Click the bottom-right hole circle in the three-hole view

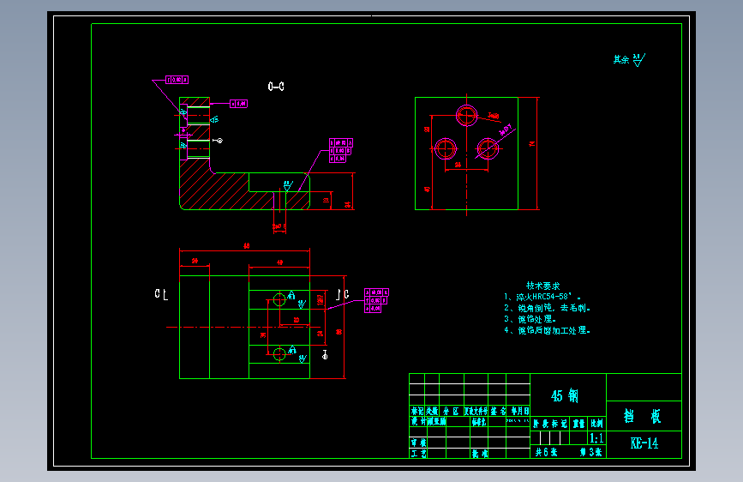tap(488, 148)
